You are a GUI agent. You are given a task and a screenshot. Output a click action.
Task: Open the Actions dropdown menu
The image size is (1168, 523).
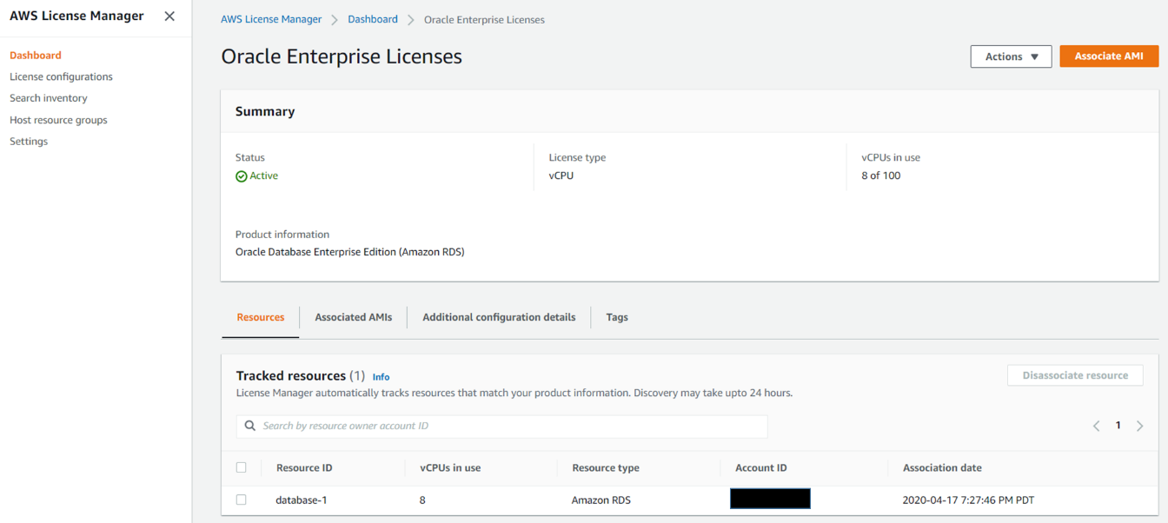pyautogui.click(x=1012, y=56)
